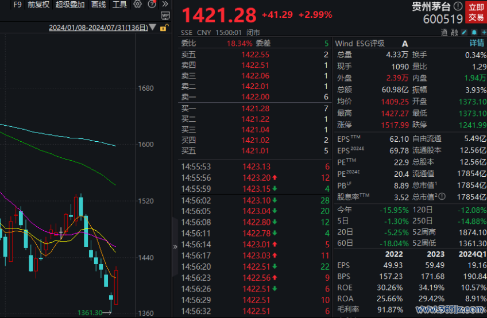This screenshot has height=318, width=487.
Task: Click the date range 2024/01/08-2024/07/31 link
Action: pyautogui.click(x=98, y=28)
